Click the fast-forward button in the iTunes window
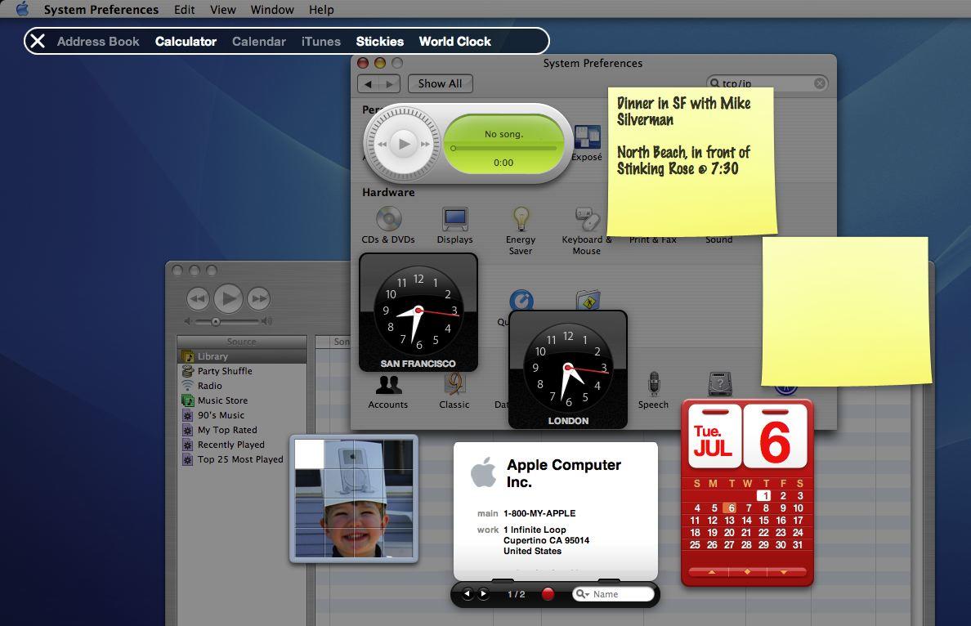 [x=259, y=299]
